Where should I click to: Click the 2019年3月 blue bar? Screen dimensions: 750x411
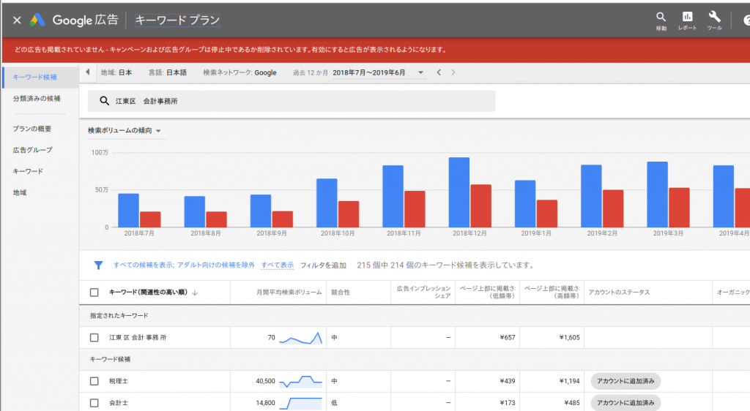pyautogui.click(x=657, y=195)
